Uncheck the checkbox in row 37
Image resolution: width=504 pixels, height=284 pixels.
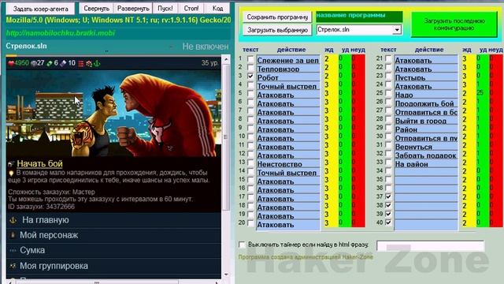(x=388, y=196)
